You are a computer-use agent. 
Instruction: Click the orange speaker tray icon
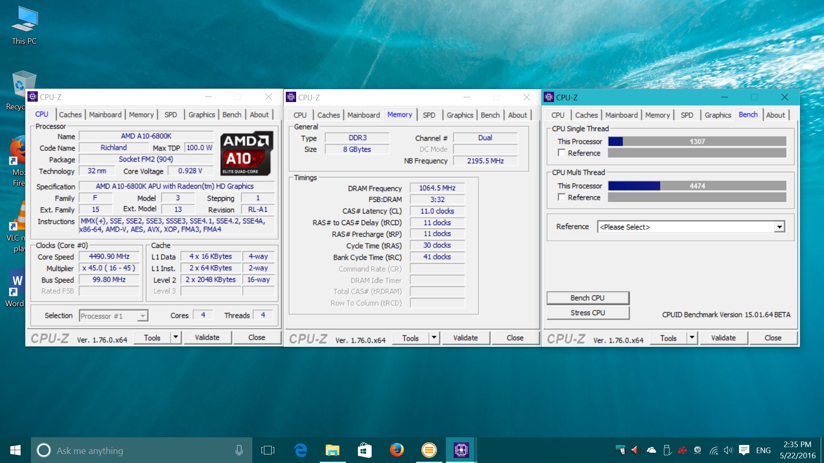tap(636, 450)
